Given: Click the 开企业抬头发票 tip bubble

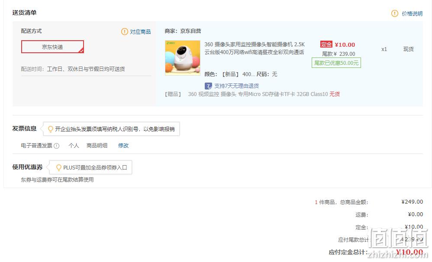Looking at the screenshot, I should 111,129.
